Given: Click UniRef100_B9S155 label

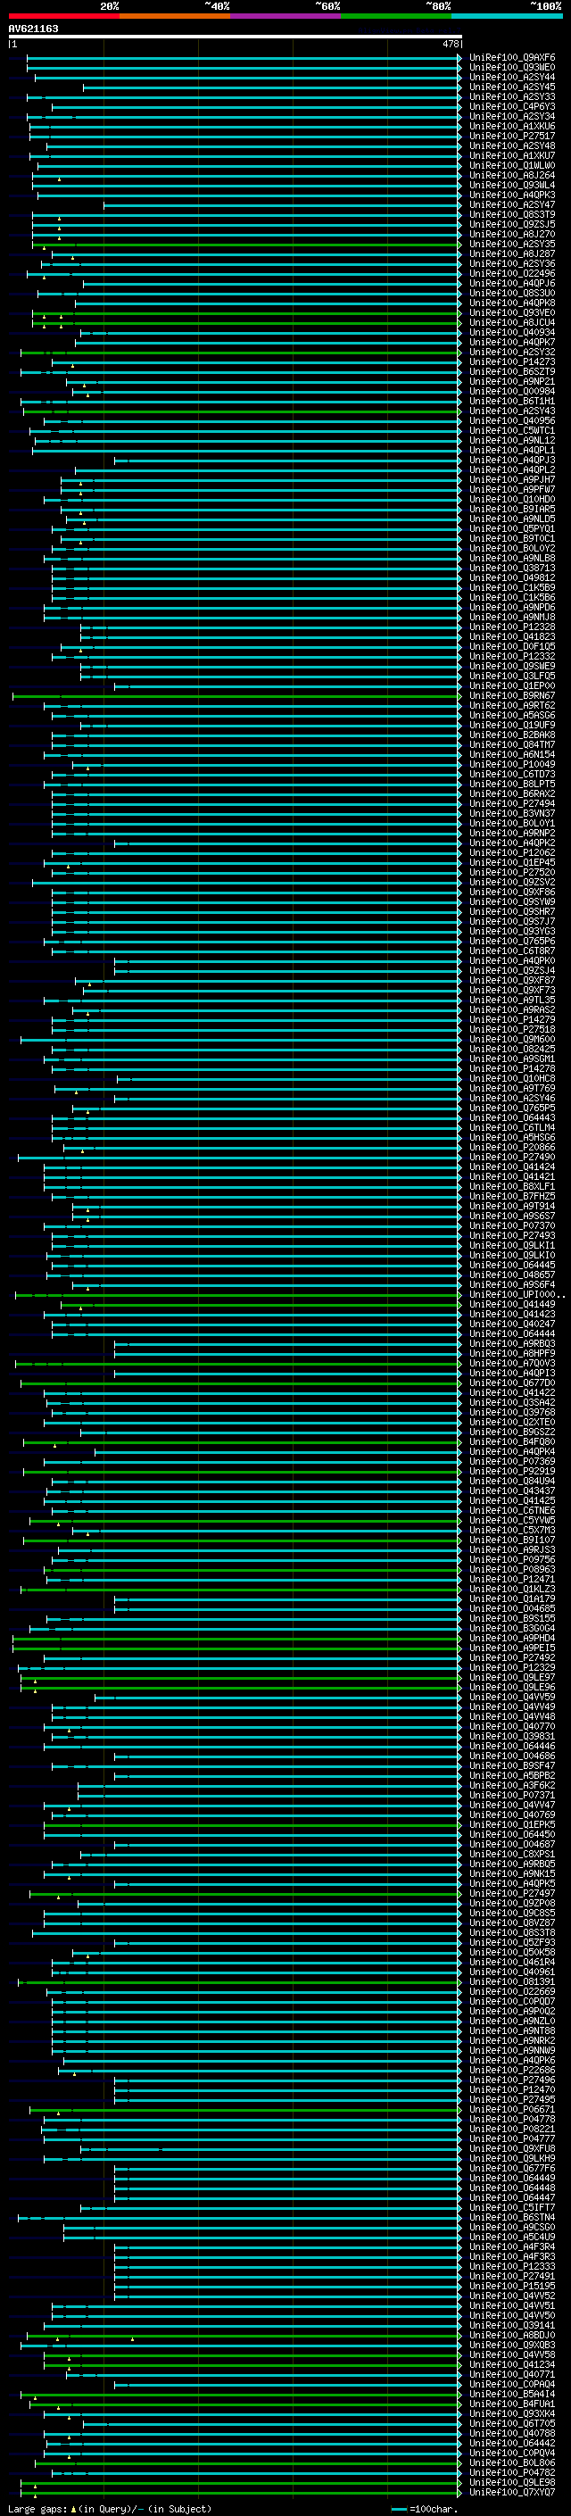Looking at the screenshot, I should click(x=512, y=1617).
